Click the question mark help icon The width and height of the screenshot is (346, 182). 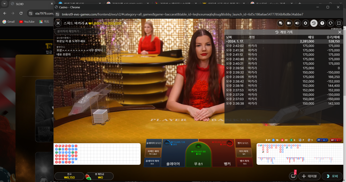coord(322,23)
